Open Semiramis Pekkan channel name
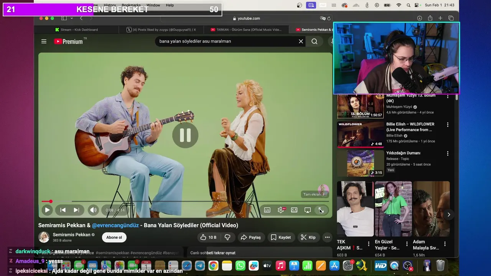 point(72,235)
